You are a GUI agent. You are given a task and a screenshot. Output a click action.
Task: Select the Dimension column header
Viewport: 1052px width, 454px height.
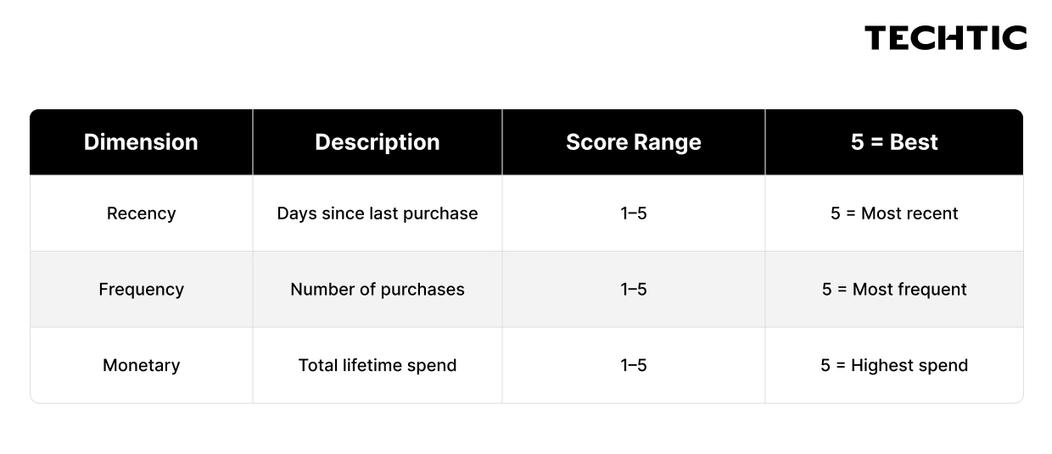[141, 142]
